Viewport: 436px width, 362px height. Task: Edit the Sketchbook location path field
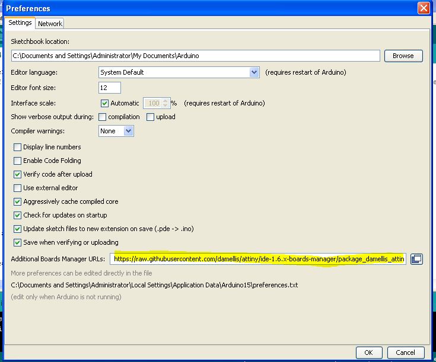tap(196, 56)
